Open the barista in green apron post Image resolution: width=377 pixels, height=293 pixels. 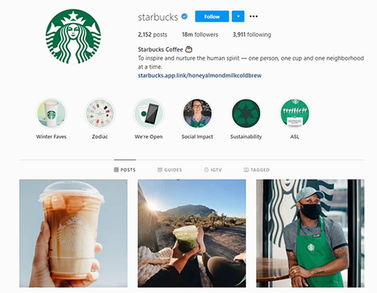click(310, 233)
